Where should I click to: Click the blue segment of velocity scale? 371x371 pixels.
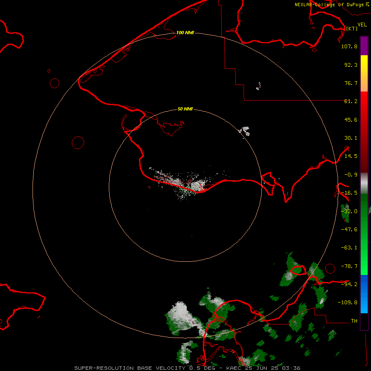click(364, 294)
